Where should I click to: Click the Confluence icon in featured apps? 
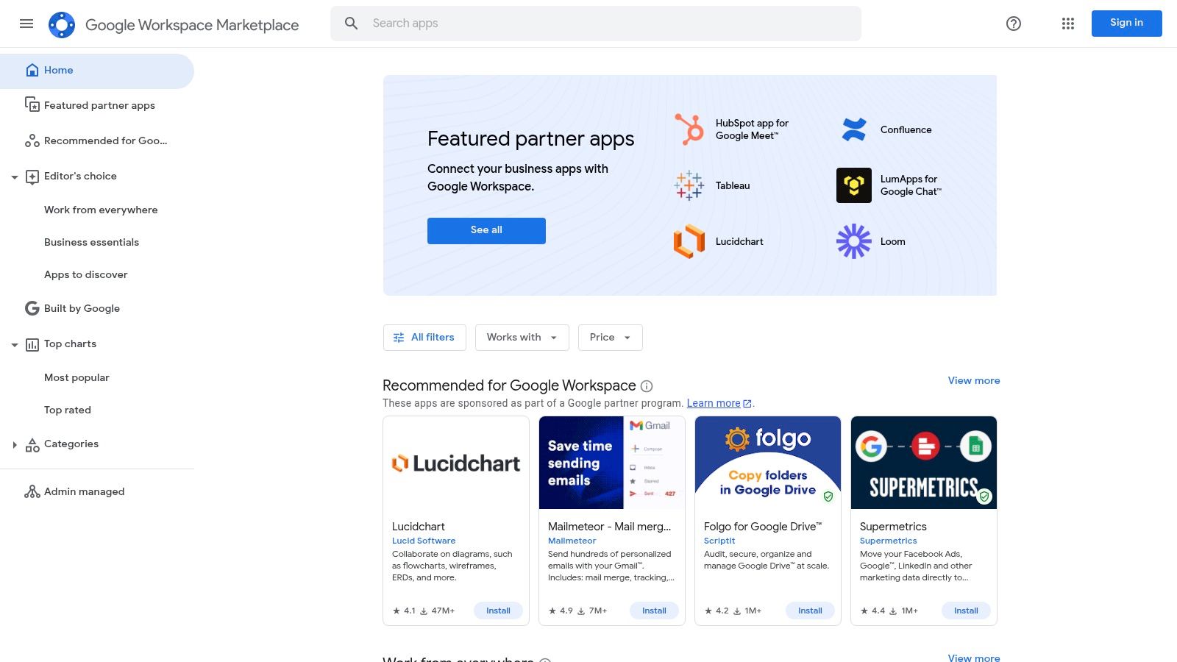853,129
